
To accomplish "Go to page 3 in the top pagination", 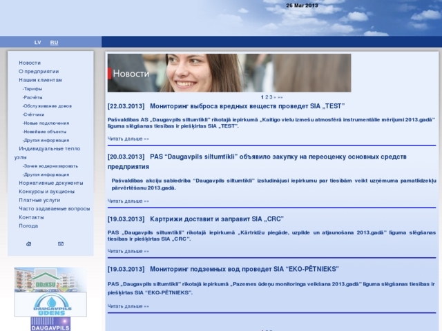I will click(271, 97).
